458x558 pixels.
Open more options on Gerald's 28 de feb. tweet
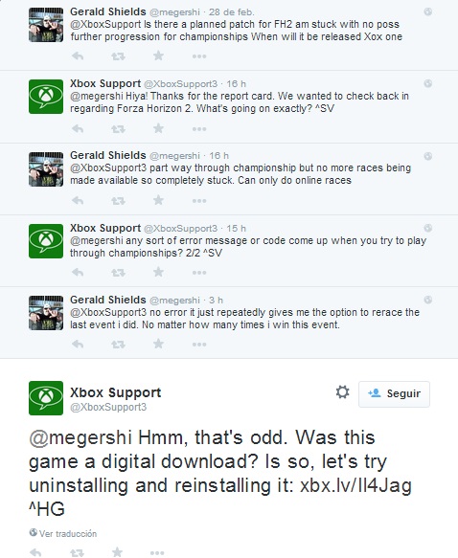tap(199, 56)
